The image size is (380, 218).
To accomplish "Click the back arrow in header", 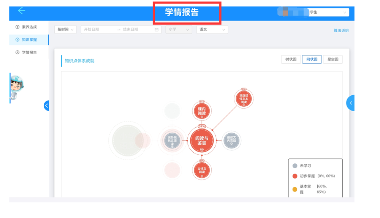I will (22, 11).
